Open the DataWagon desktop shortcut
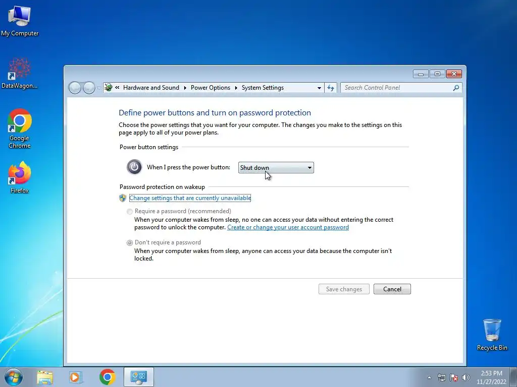 point(20,73)
